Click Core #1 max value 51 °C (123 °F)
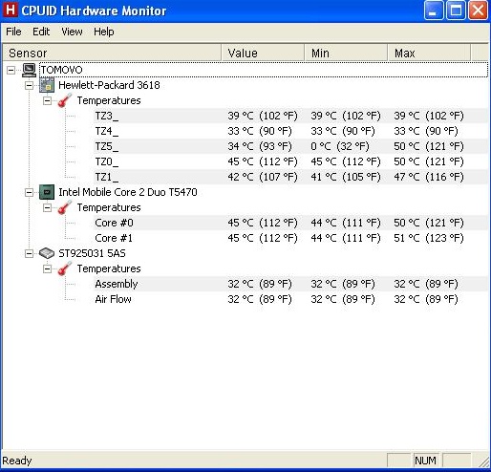 point(429,238)
